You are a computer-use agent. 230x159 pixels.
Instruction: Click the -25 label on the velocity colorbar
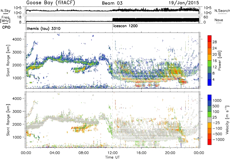coord(216,123)
